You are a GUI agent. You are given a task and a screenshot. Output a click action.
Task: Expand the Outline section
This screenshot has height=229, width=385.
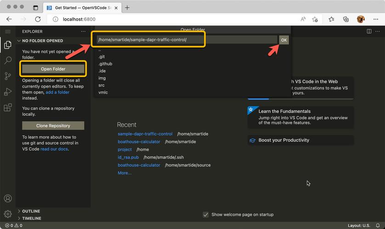pyautogui.click(x=31, y=211)
